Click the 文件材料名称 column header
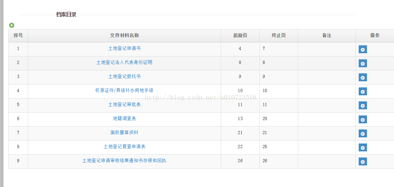Screen dimensions: 394x187 [124, 36]
